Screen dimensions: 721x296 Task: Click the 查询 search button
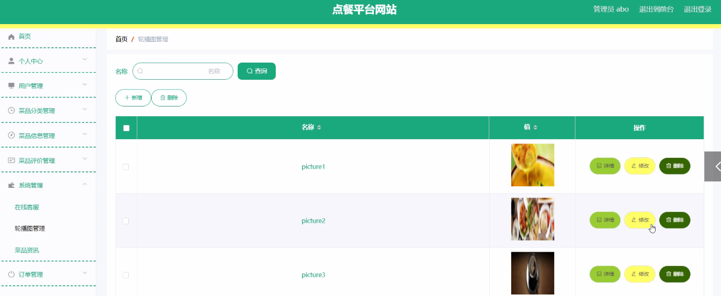point(256,71)
